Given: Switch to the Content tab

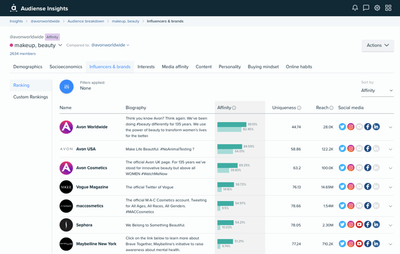Looking at the screenshot, I should tap(203, 67).
